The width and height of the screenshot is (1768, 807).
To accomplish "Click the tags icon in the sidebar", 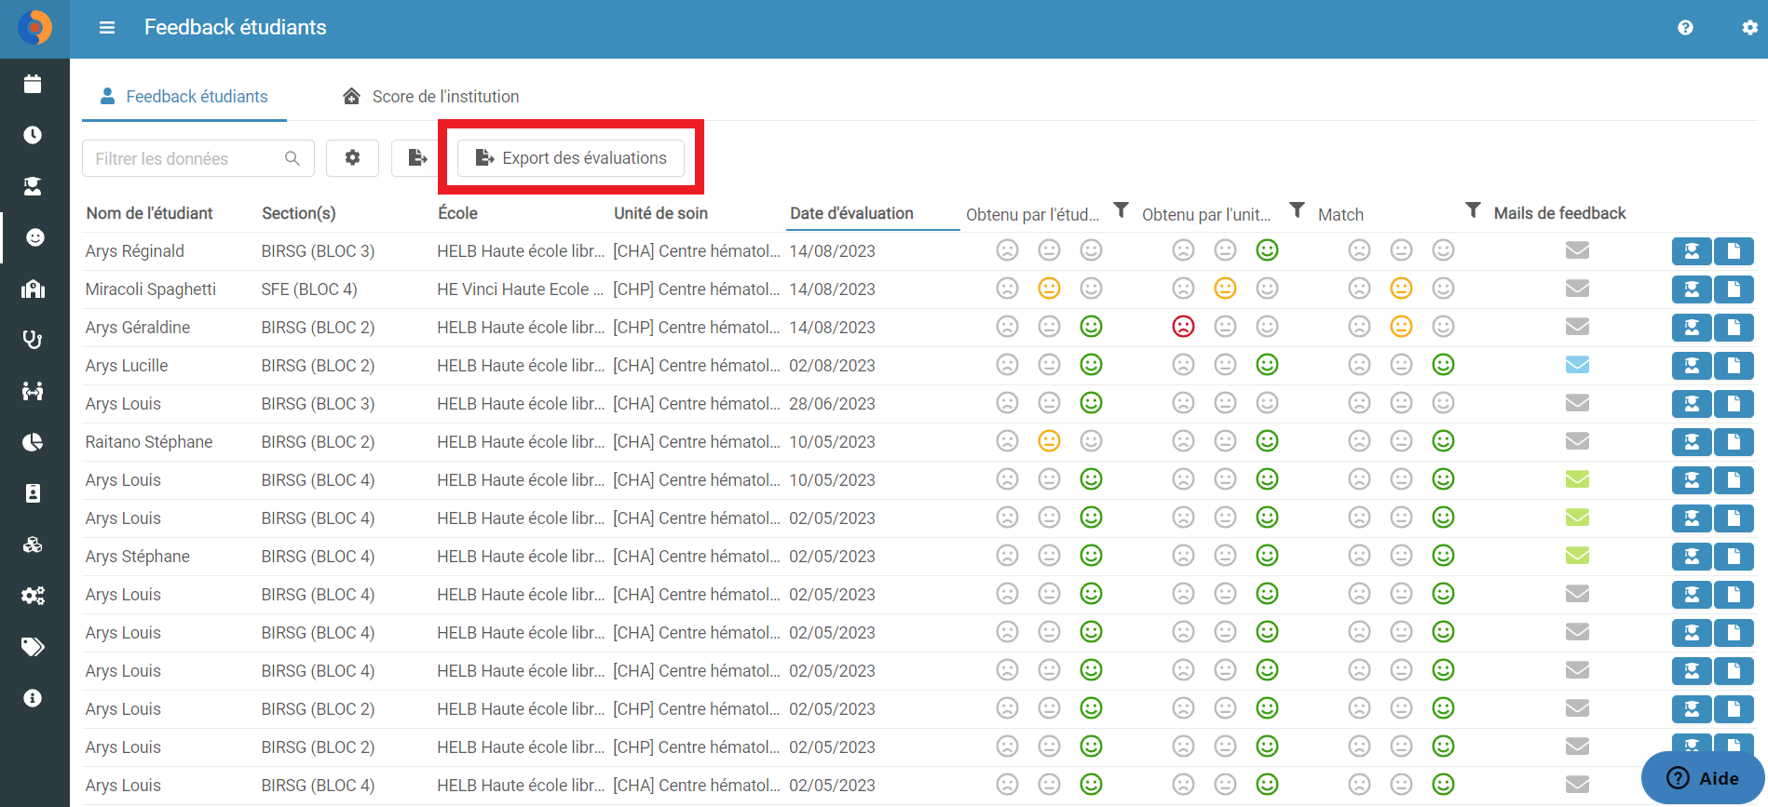I will [x=33, y=647].
